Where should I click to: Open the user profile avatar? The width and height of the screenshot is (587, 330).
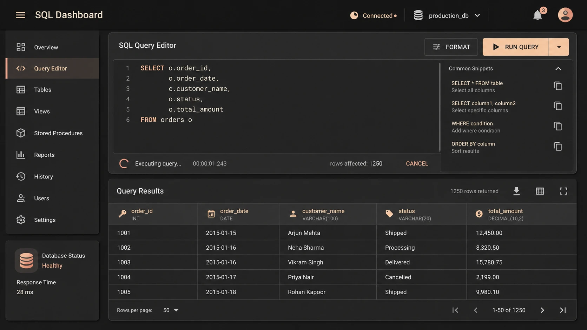tap(565, 15)
